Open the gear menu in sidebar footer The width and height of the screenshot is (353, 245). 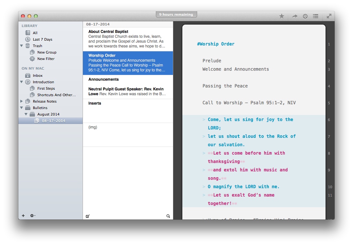coord(33,216)
